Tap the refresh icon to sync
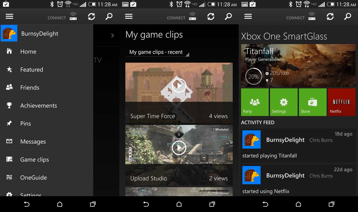This screenshot has height=212, width=358. point(91,16)
